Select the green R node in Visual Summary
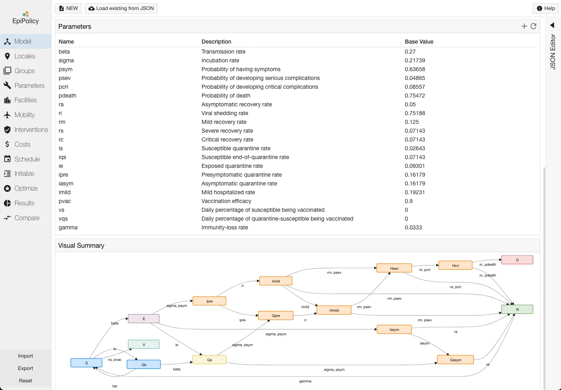This screenshot has width=561, height=390. click(517, 309)
